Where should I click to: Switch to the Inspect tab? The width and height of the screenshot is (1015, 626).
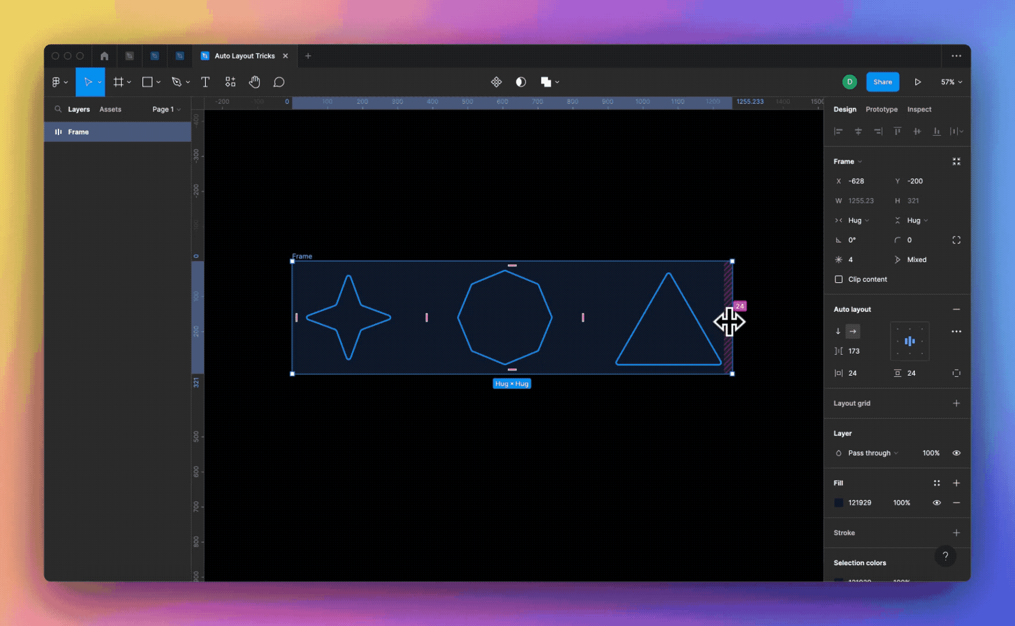pos(919,109)
